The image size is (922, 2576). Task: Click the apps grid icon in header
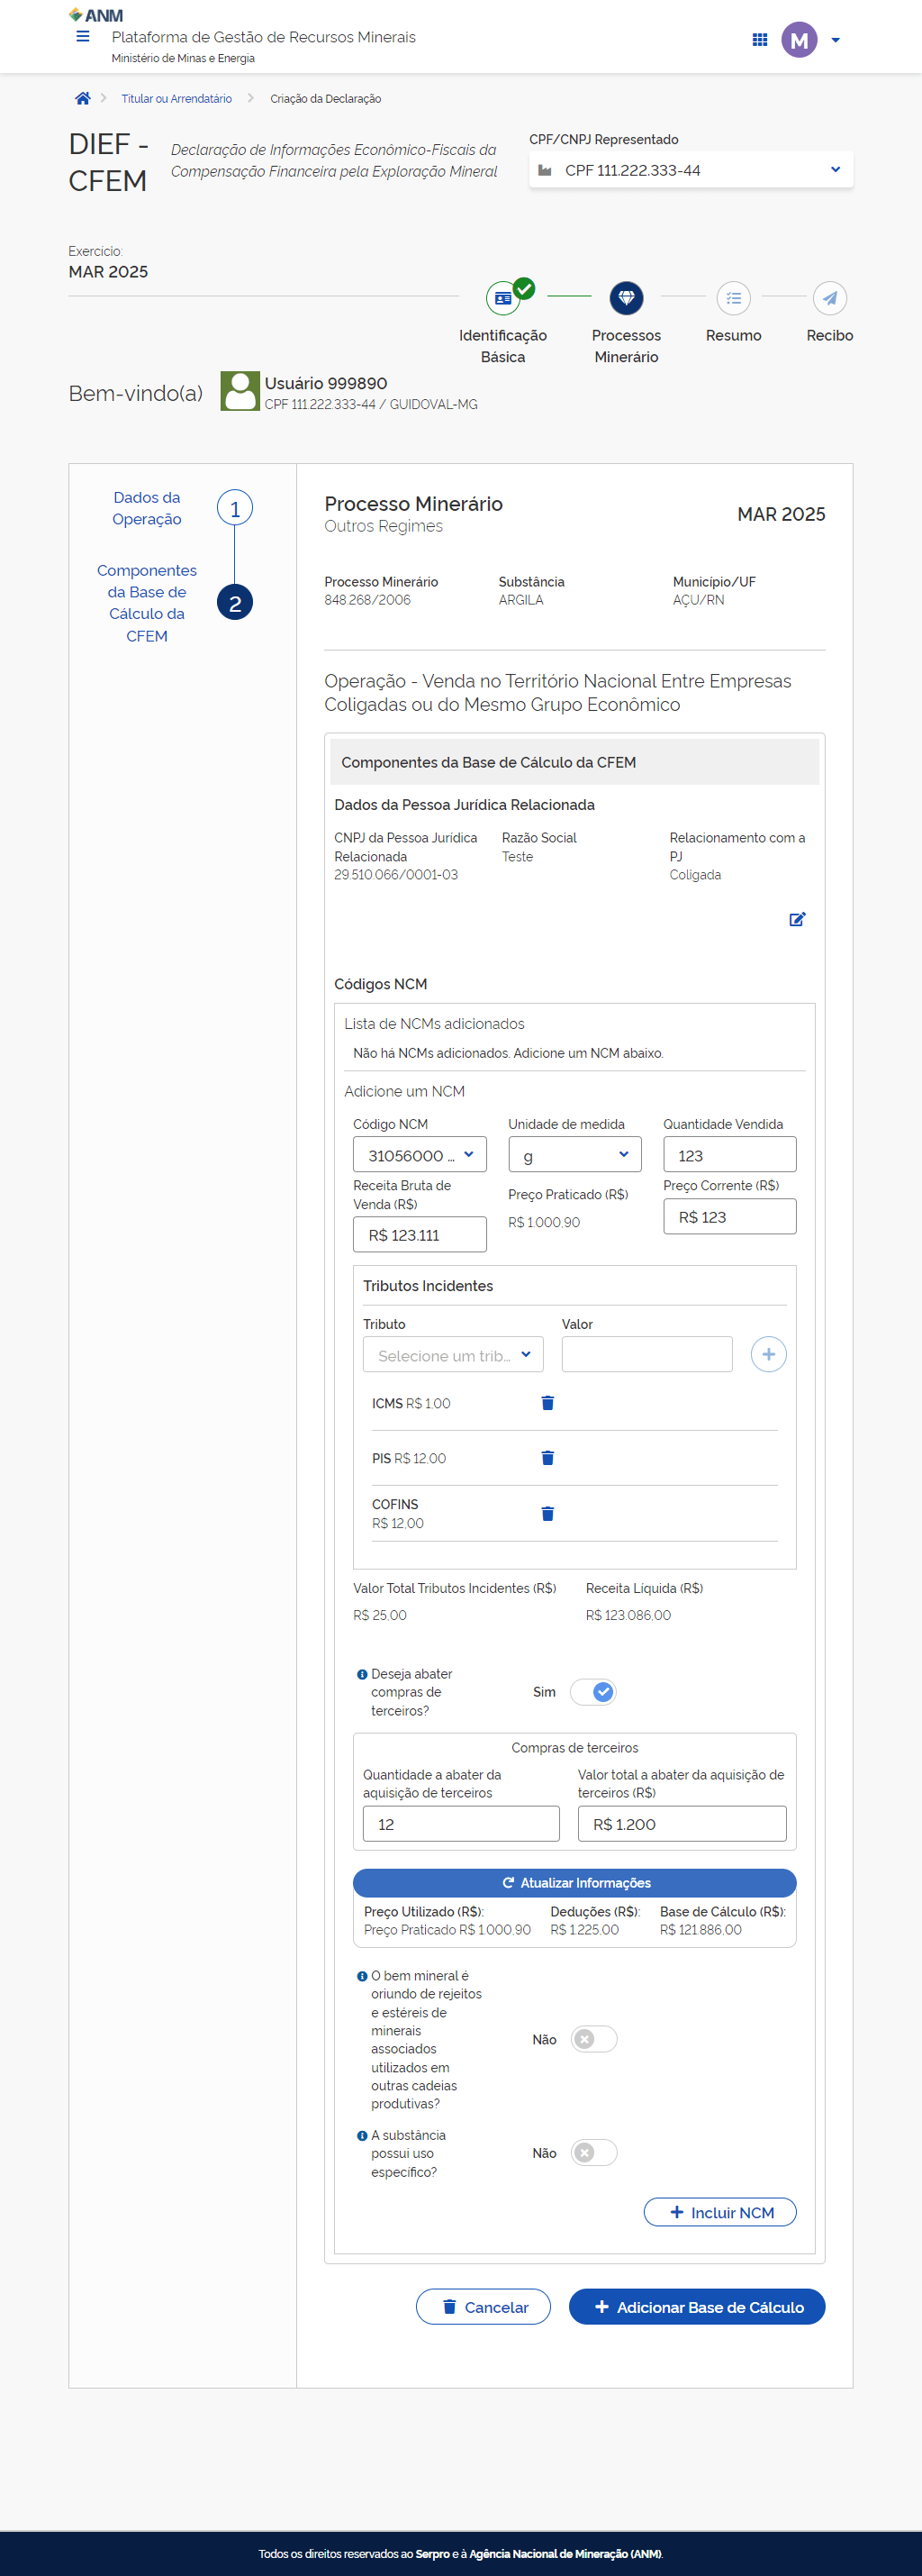(x=759, y=40)
